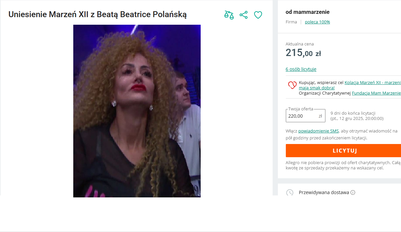Click the red charity heart icon
This screenshot has width=401, height=232.
(x=292, y=85)
